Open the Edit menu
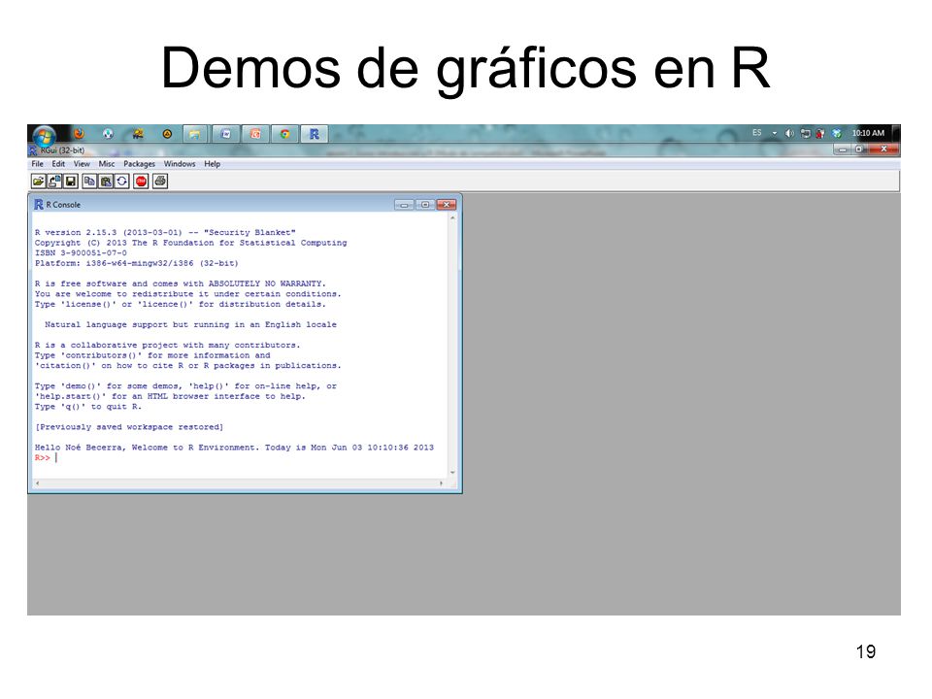932x699 pixels. click(58, 164)
